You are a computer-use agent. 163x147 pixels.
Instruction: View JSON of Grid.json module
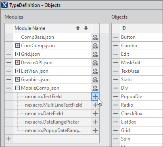tap(95, 54)
